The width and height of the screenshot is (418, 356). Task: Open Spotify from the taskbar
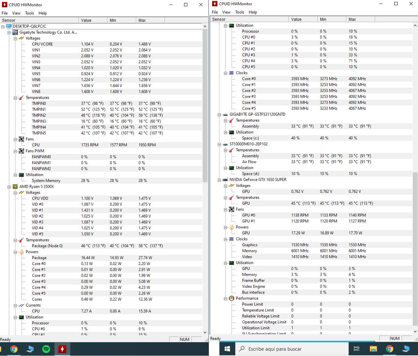coord(46,349)
